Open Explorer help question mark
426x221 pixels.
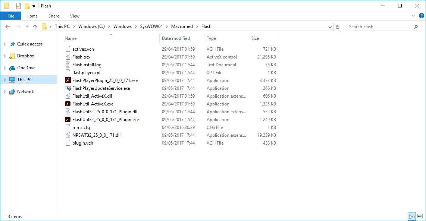click(422, 16)
